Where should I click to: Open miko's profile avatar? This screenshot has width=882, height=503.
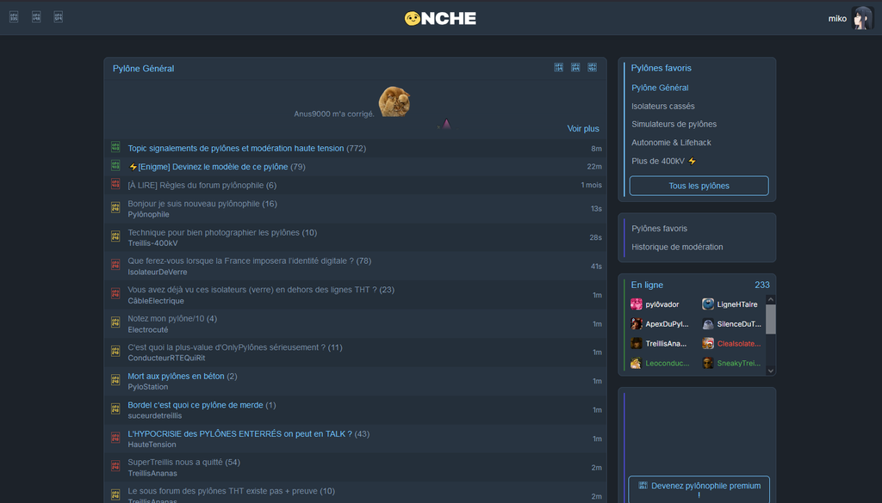click(x=862, y=18)
